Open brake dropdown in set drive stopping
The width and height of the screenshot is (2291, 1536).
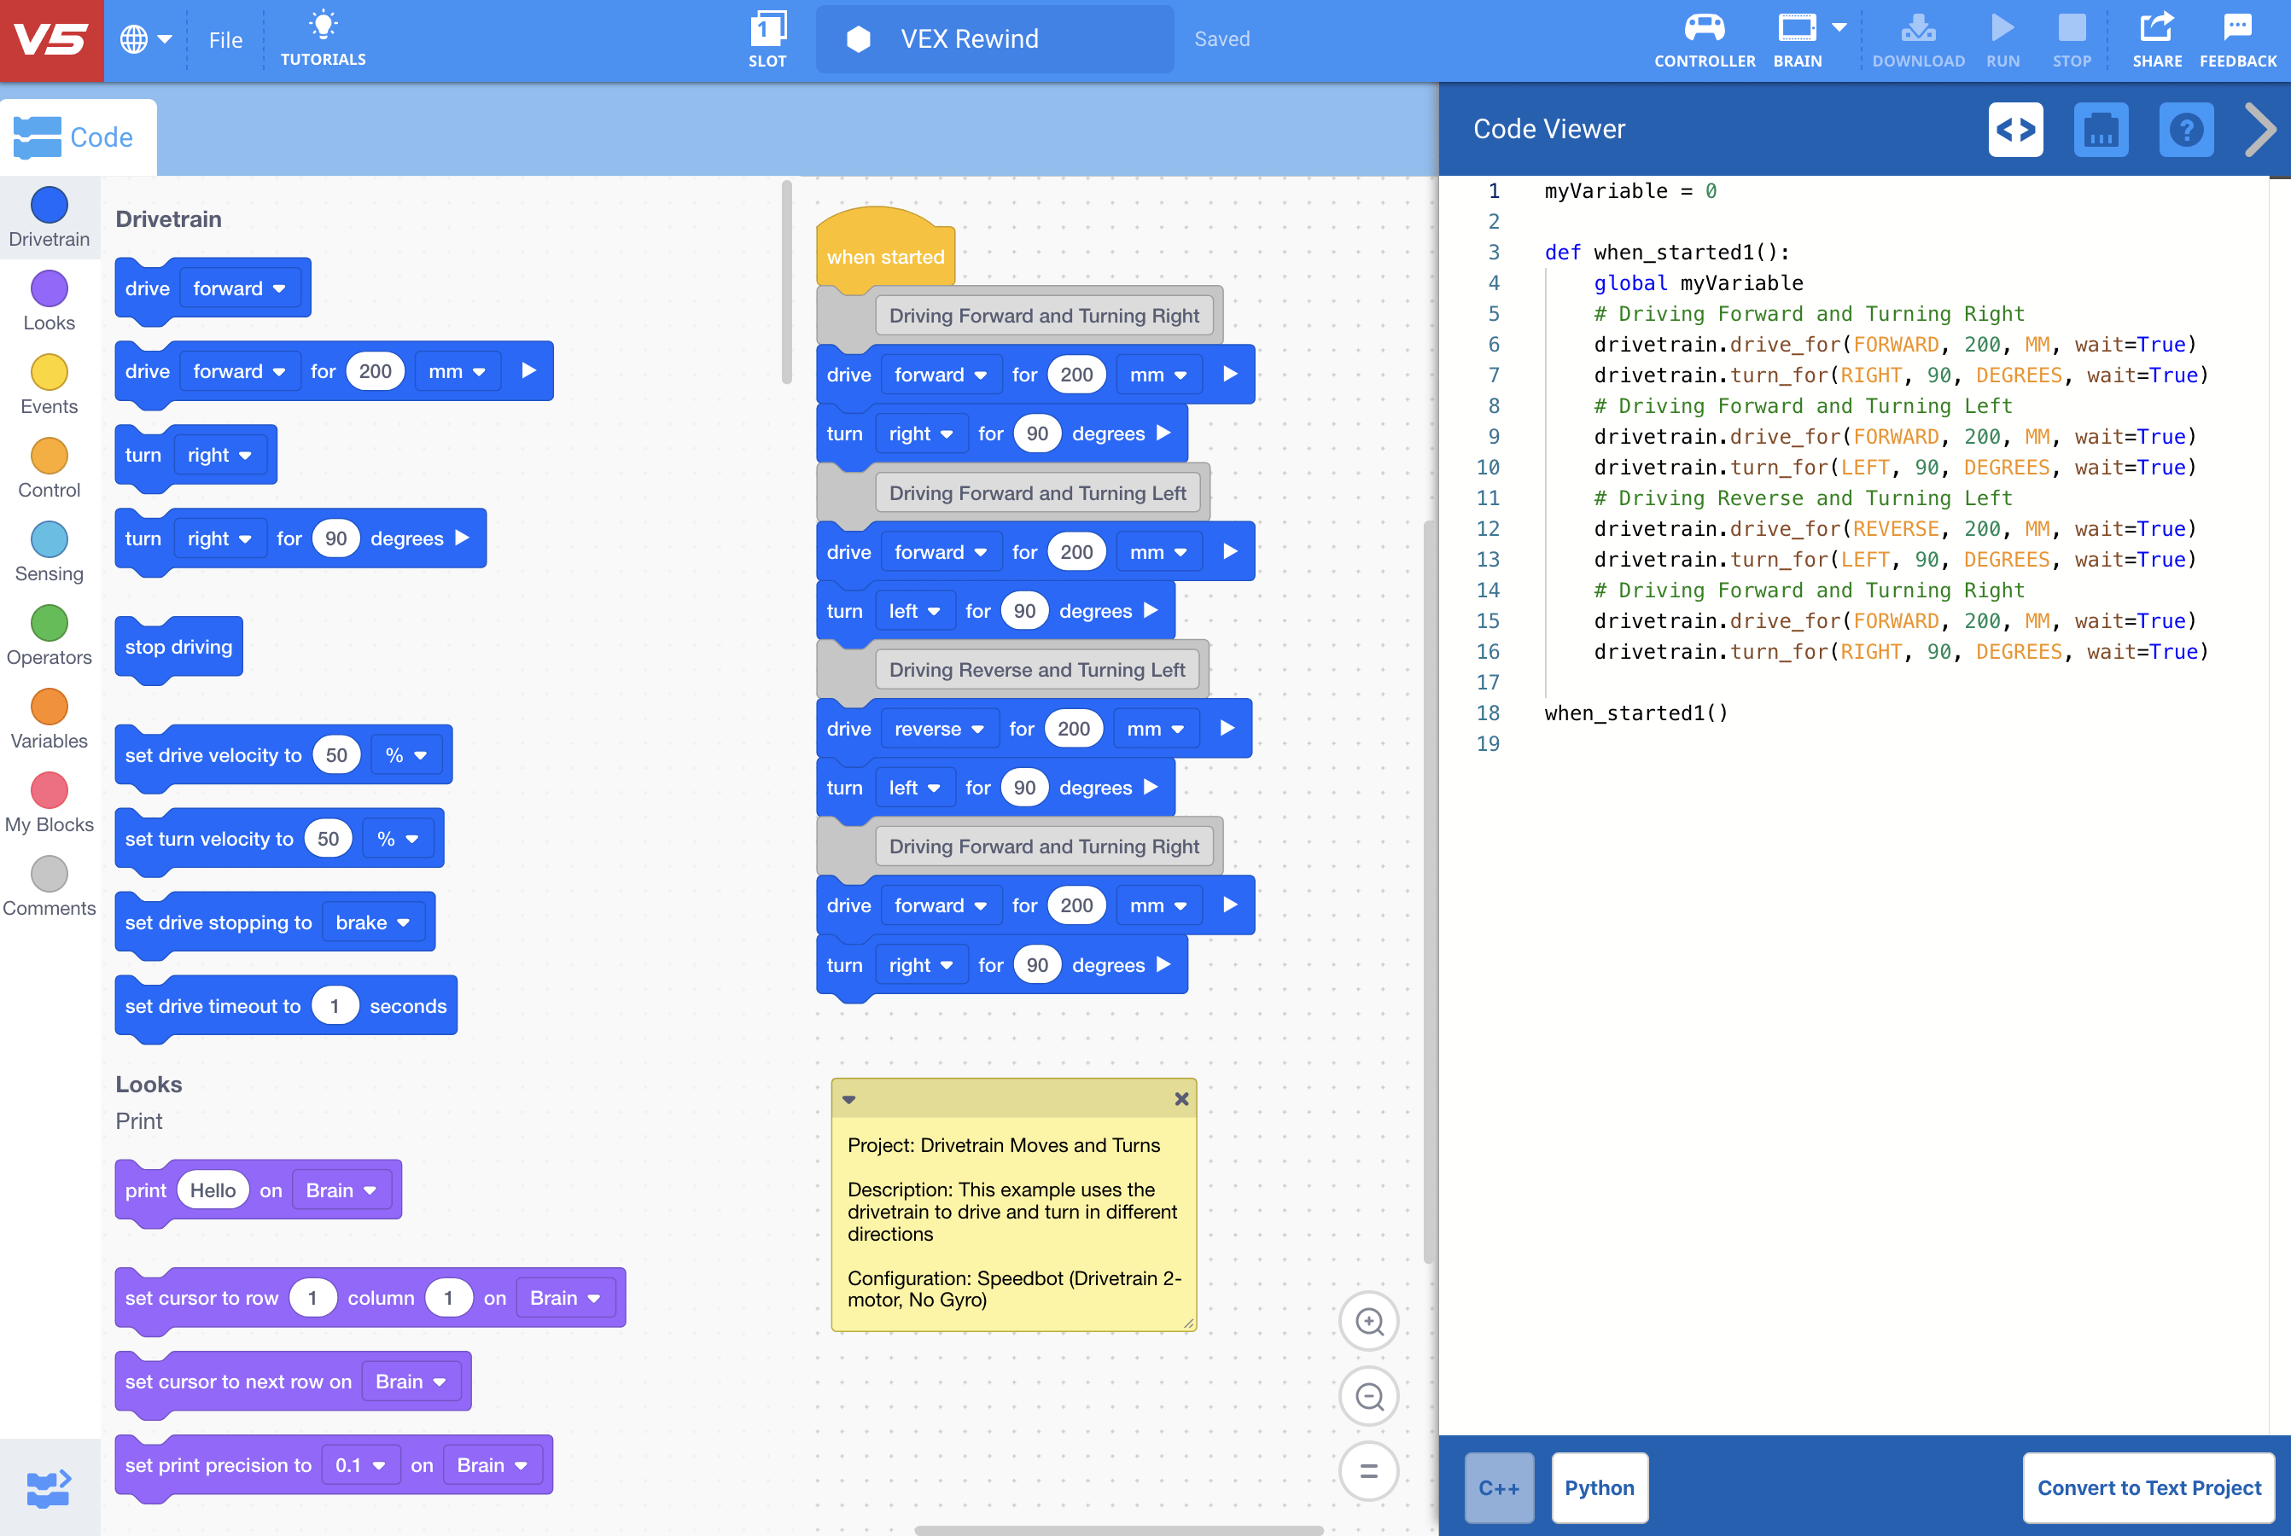point(372,922)
